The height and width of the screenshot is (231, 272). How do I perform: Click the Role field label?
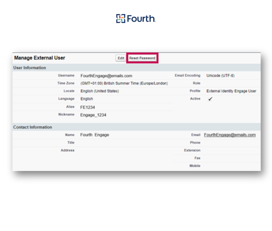point(196,83)
